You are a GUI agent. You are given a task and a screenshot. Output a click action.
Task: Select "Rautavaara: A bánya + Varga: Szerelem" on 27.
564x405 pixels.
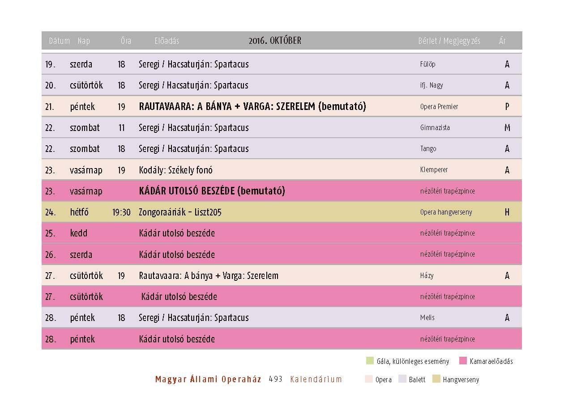[209, 275]
